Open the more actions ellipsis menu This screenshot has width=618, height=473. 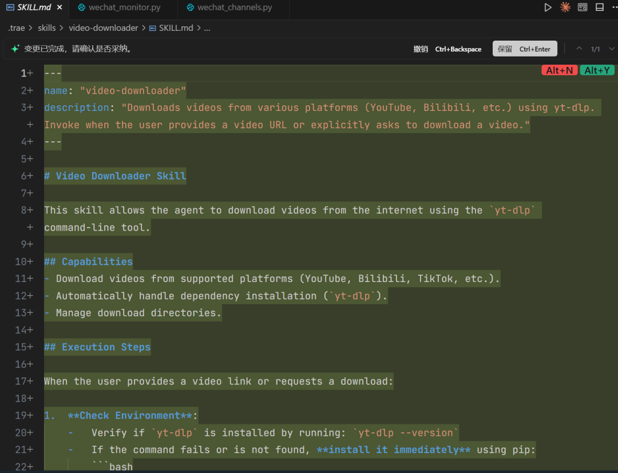click(x=615, y=7)
